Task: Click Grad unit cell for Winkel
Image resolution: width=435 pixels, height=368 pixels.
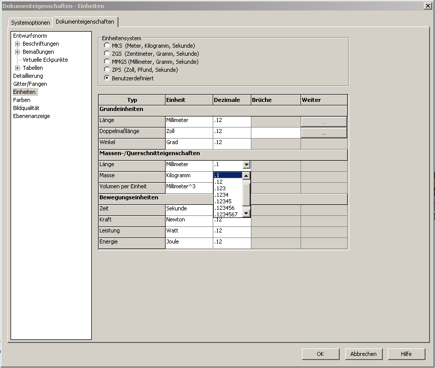Action: (189, 144)
